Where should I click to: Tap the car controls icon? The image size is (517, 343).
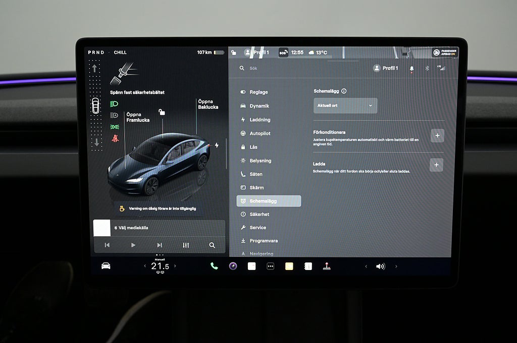pyautogui.click(x=106, y=266)
